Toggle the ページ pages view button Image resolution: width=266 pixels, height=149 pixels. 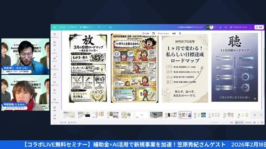239,123
